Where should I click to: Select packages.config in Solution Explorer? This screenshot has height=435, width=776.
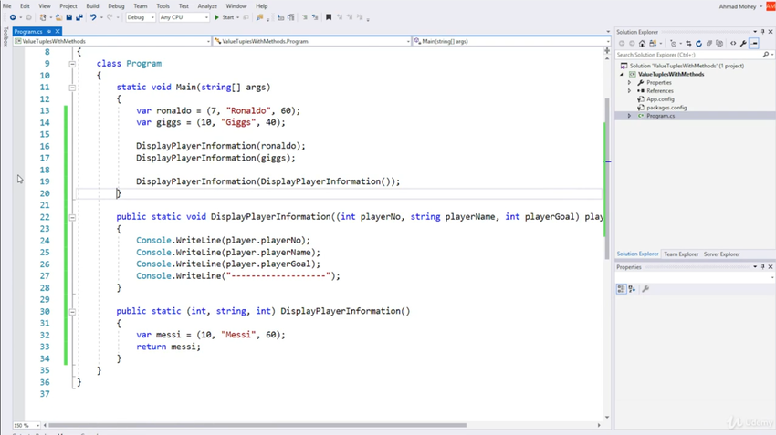click(x=666, y=108)
